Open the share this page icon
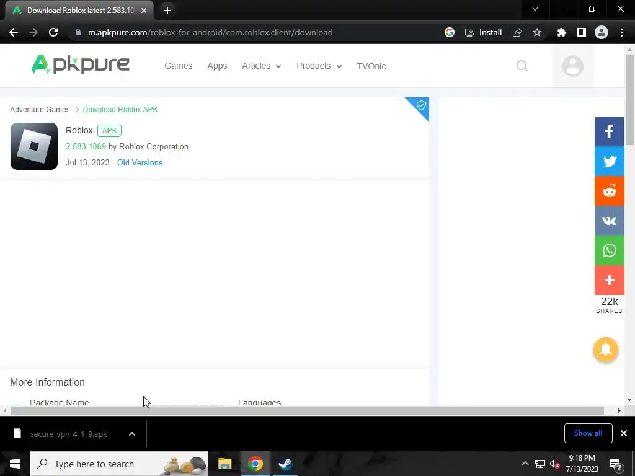The height and width of the screenshot is (476, 635). click(x=517, y=32)
